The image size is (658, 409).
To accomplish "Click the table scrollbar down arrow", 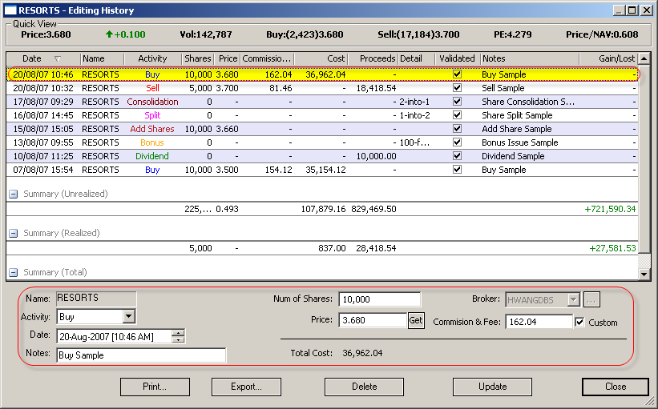I will point(644,274).
